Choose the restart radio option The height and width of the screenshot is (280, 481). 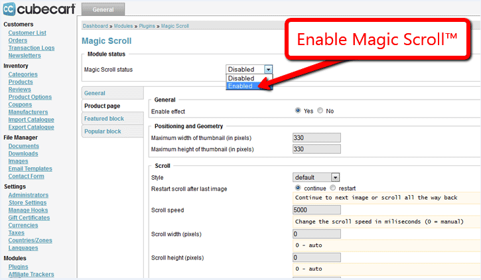333,188
